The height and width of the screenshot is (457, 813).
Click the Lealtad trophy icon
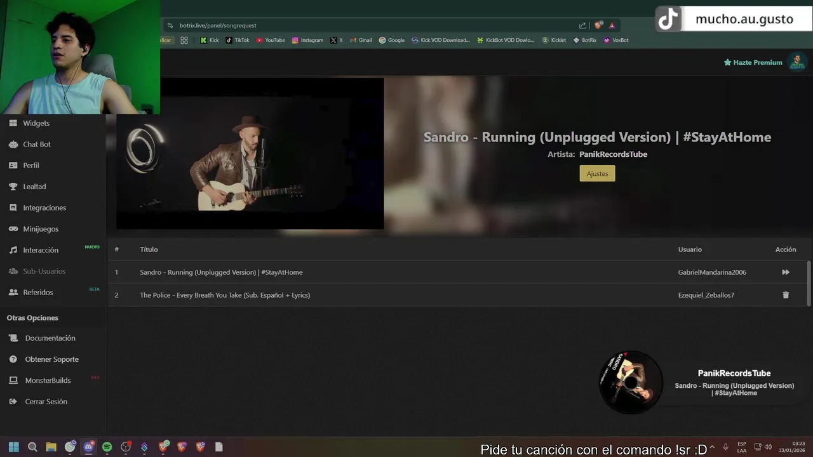pyautogui.click(x=13, y=187)
